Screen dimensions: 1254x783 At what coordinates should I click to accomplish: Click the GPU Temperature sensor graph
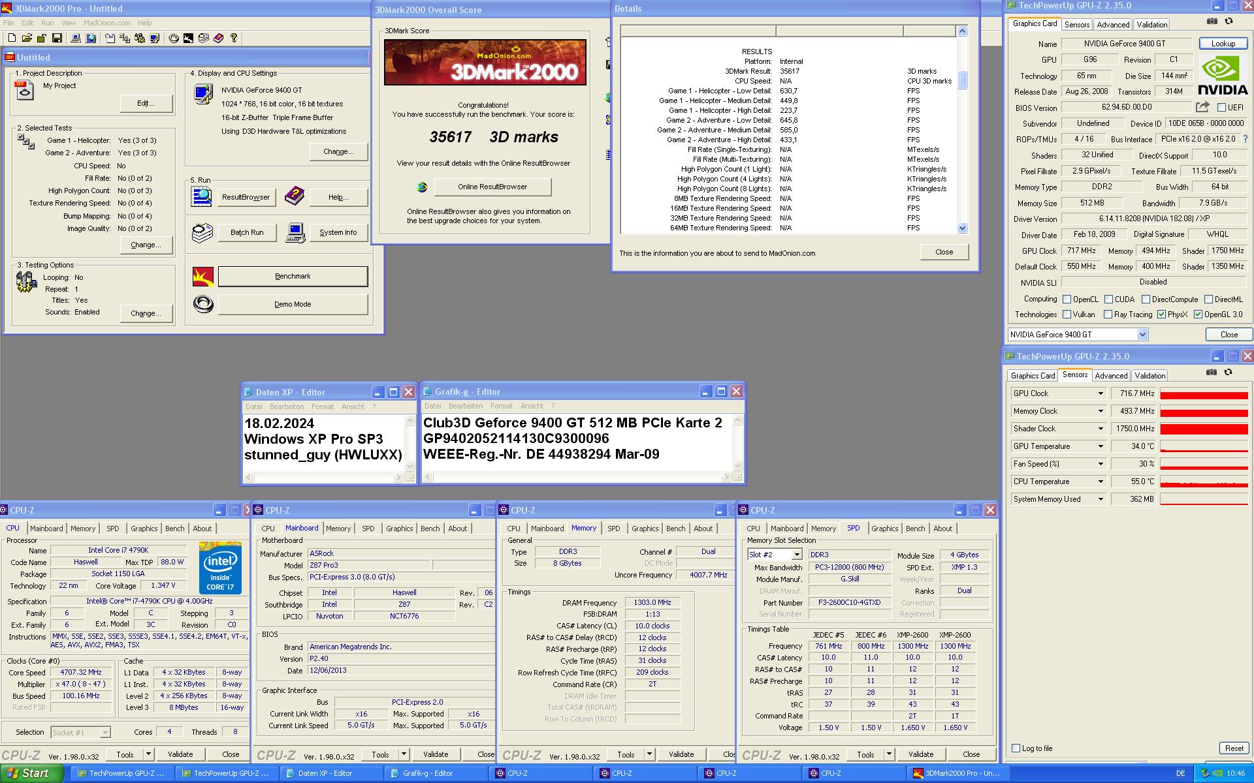click(x=1204, y=446)
